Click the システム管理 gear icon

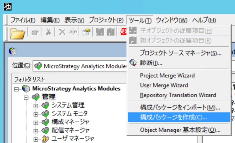pyautogui.click(x=45, y=105)
